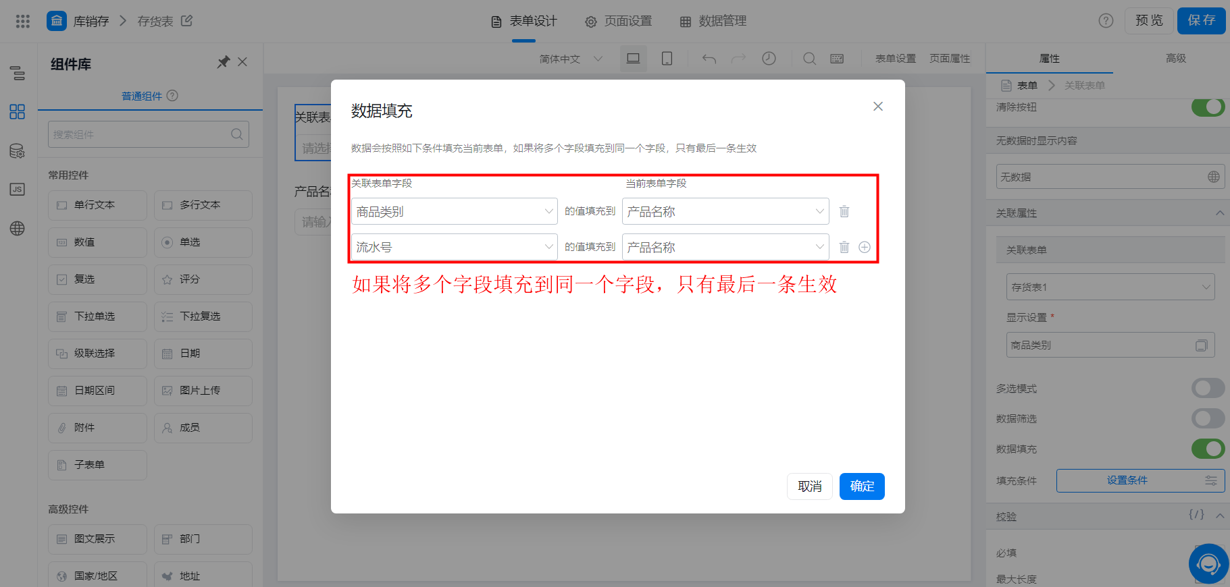Switch to desktop preview icon
This screenshot has height=587, width=1230.
tap(633, 59)
